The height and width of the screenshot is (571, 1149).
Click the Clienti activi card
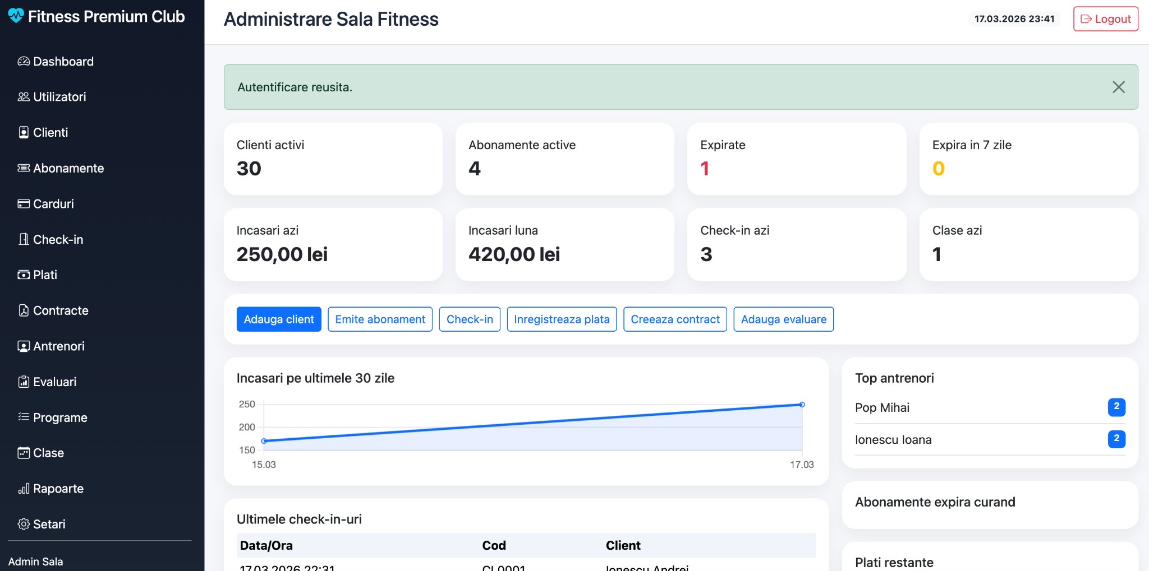[x=333, y=159]
